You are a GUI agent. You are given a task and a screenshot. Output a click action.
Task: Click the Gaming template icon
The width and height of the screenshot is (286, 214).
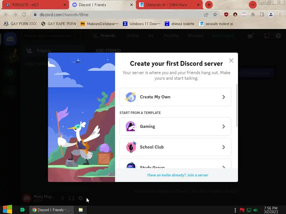(131, 126)
